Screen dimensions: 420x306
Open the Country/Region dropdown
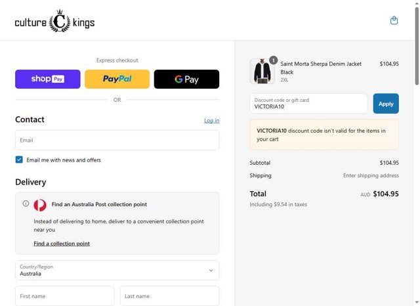117,270
